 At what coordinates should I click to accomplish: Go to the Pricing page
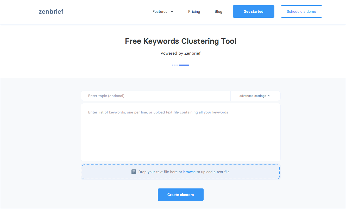tap(194, 11)
